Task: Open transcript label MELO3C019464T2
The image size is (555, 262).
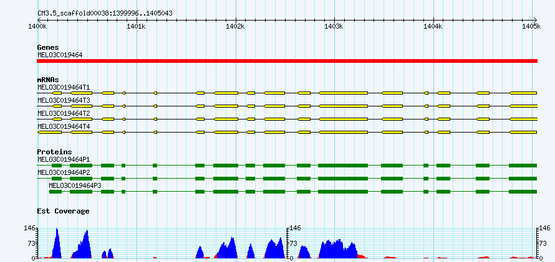Action: pos(64,113)
